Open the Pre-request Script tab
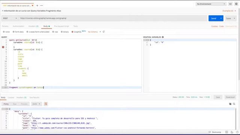Viewport: 240px width, 135px height. (x=61, y=26)
